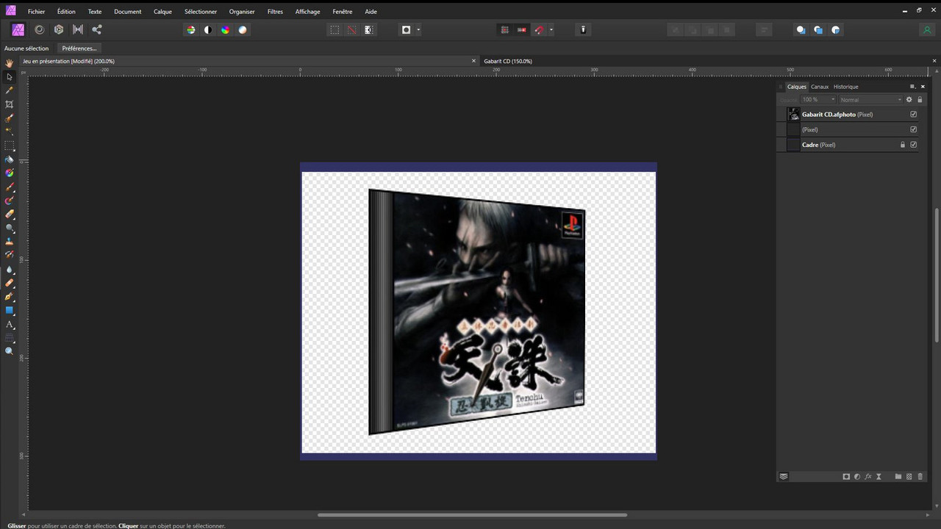Open the Calque menu

163,12
